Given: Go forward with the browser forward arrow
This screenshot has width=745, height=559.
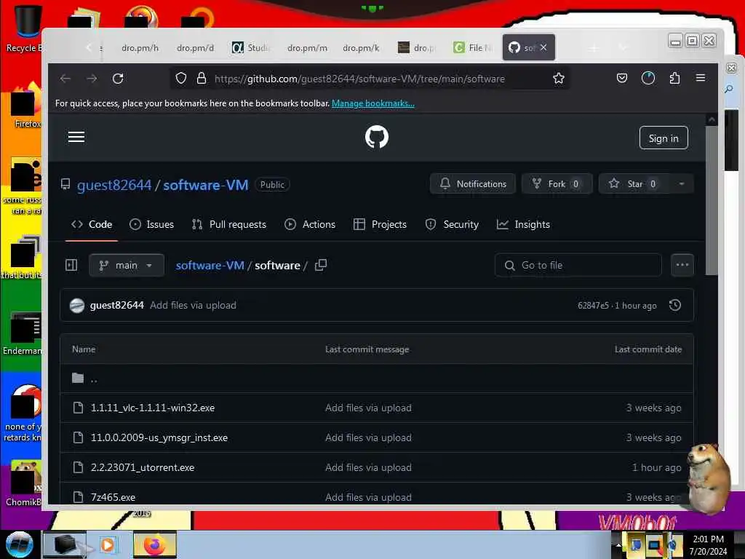Looking at the screenshot, I should pos(92,79).
